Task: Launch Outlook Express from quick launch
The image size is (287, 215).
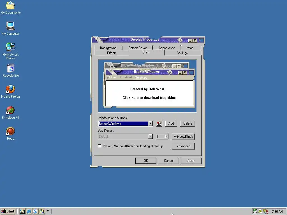Action: click(x=35, y=211)
